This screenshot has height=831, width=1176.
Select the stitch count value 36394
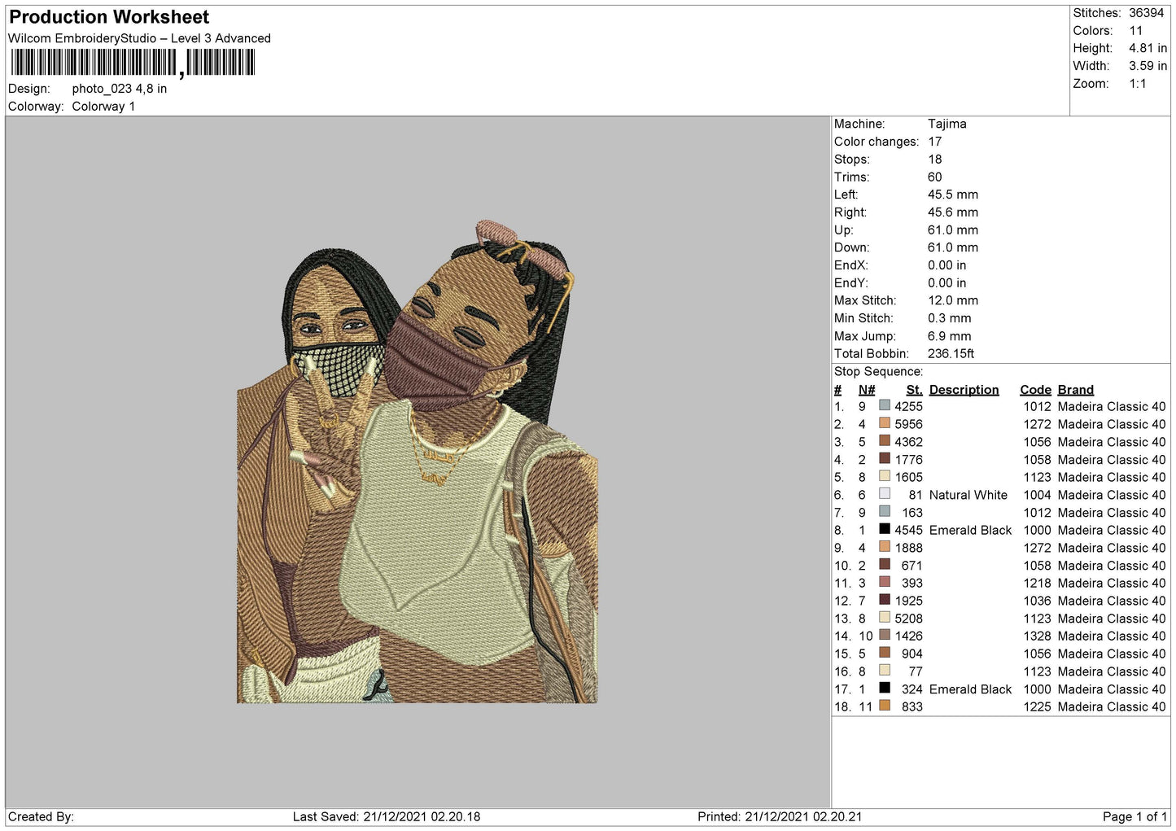pos(1146,13)
